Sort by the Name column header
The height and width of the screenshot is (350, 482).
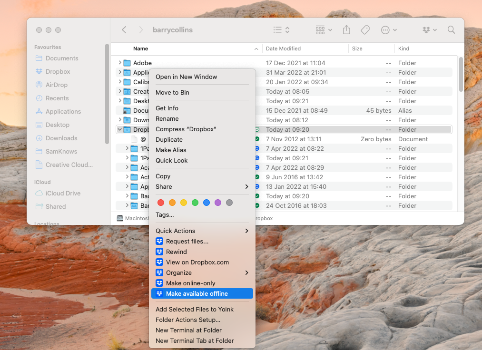140,49
